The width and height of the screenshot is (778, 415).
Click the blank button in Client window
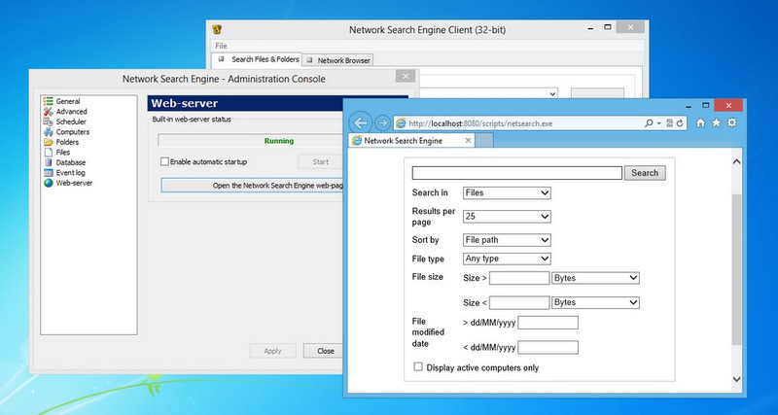click(597, 93)
